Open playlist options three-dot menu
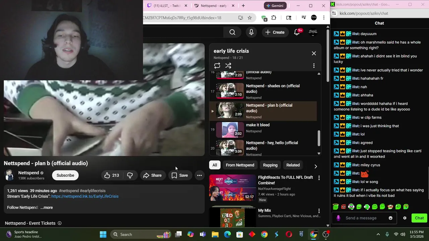Screen dimensions: 429x241 [314, 66]
